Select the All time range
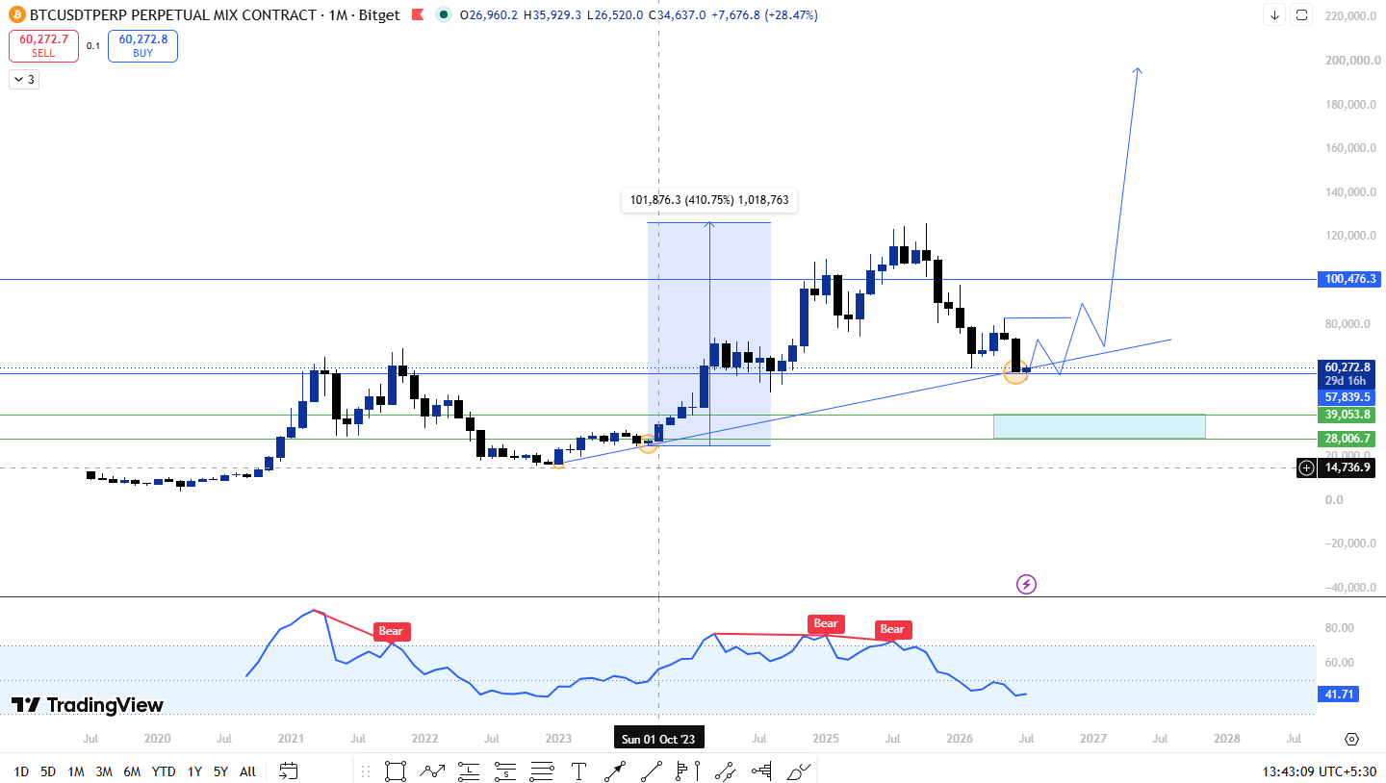Viewport: 1386px width, 783px height. click(247, 770)
